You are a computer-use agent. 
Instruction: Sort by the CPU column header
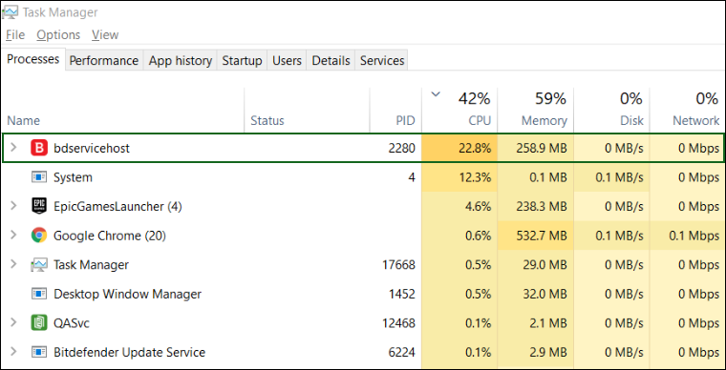[459, 110]
